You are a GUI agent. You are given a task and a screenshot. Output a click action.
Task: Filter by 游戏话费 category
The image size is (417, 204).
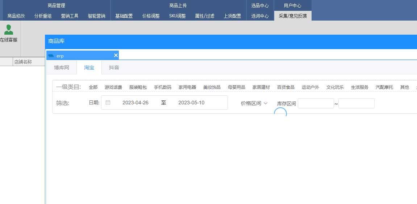[x=113, y=87]
